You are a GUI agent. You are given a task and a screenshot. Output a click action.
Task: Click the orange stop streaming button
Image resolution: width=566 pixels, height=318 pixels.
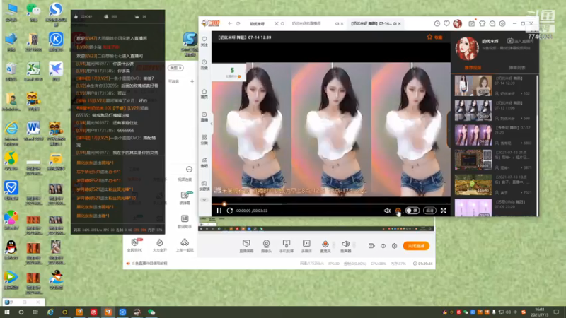coord(416,246)
